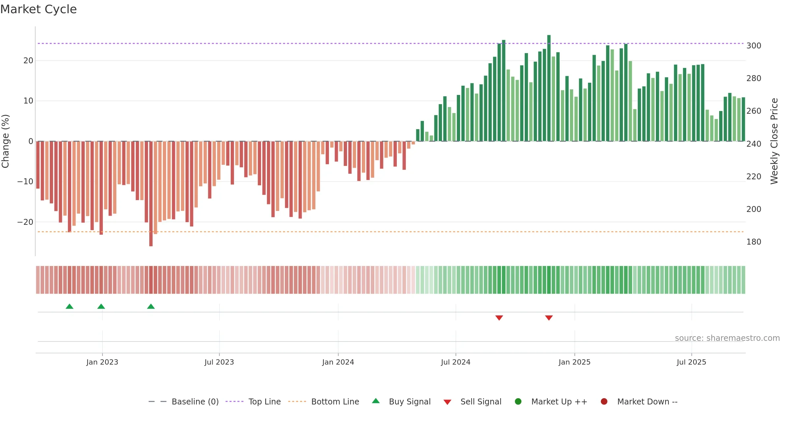
Task: Click the Jul 2023 x-axis label
Action: 219,362
